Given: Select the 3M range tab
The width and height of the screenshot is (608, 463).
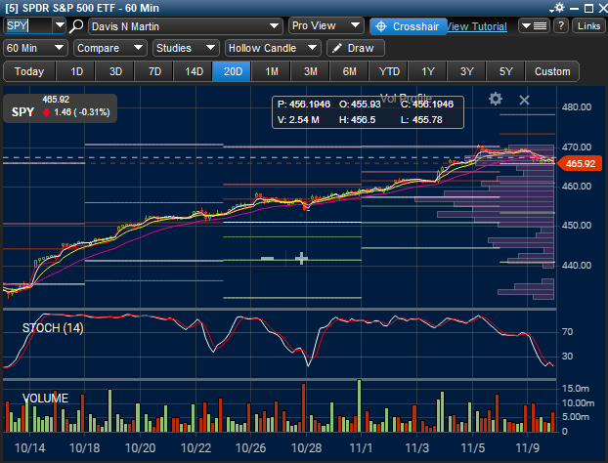Looking at the screenshot, I should click(311, 71).
